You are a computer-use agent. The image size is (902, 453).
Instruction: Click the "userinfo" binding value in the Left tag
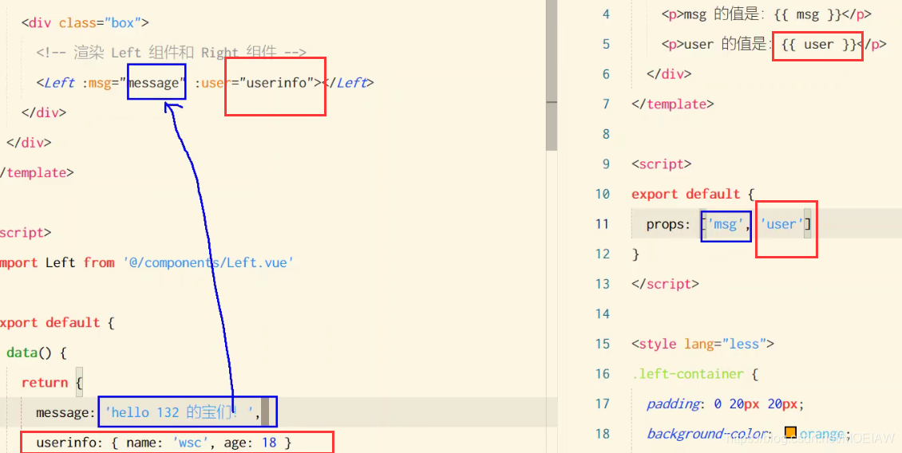[x=275, y=83]
